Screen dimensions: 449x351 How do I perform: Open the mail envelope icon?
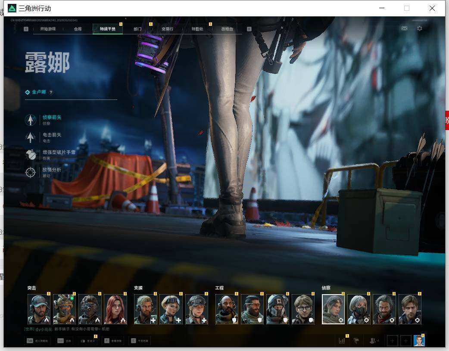(x=404, y=28)
